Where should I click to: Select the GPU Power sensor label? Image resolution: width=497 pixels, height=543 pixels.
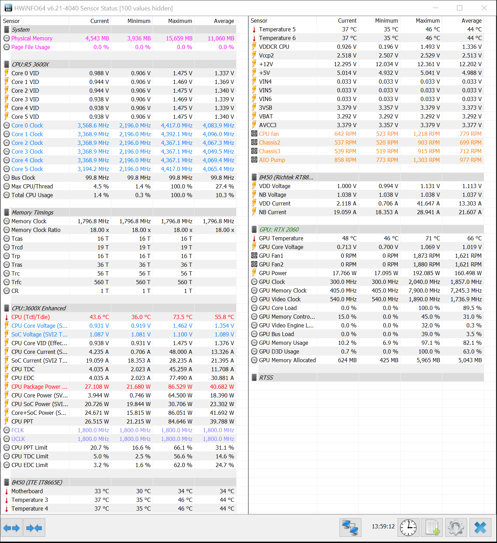[273, 273]
